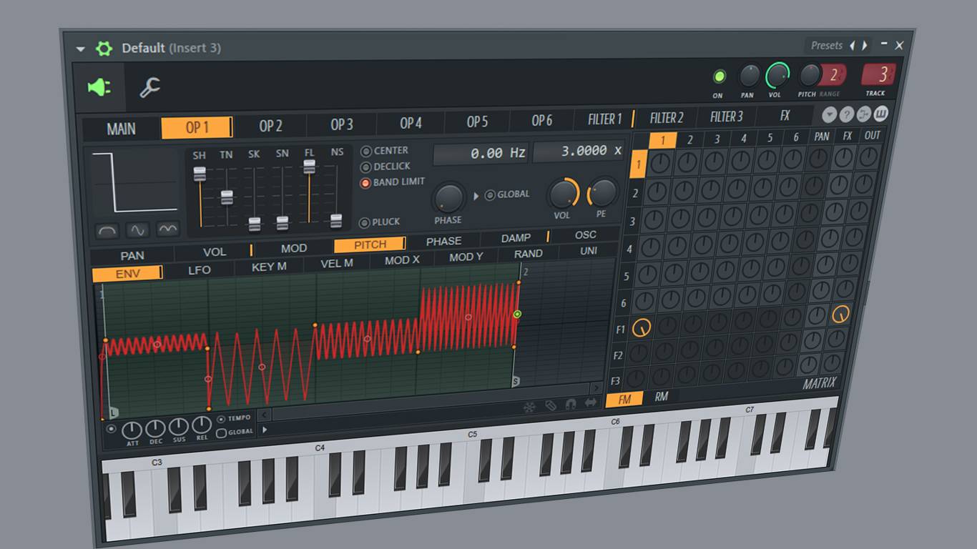Click the FL slider handle

coord(309,166)
